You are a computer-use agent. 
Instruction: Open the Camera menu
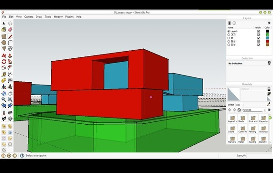click(x=29, y=17)
